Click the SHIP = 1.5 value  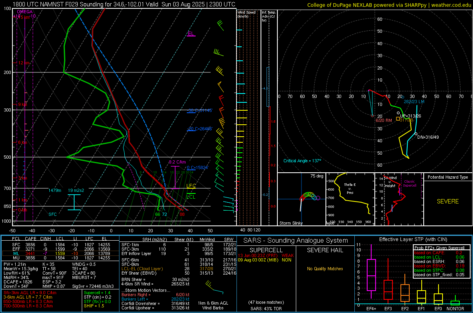coord(94,306)
